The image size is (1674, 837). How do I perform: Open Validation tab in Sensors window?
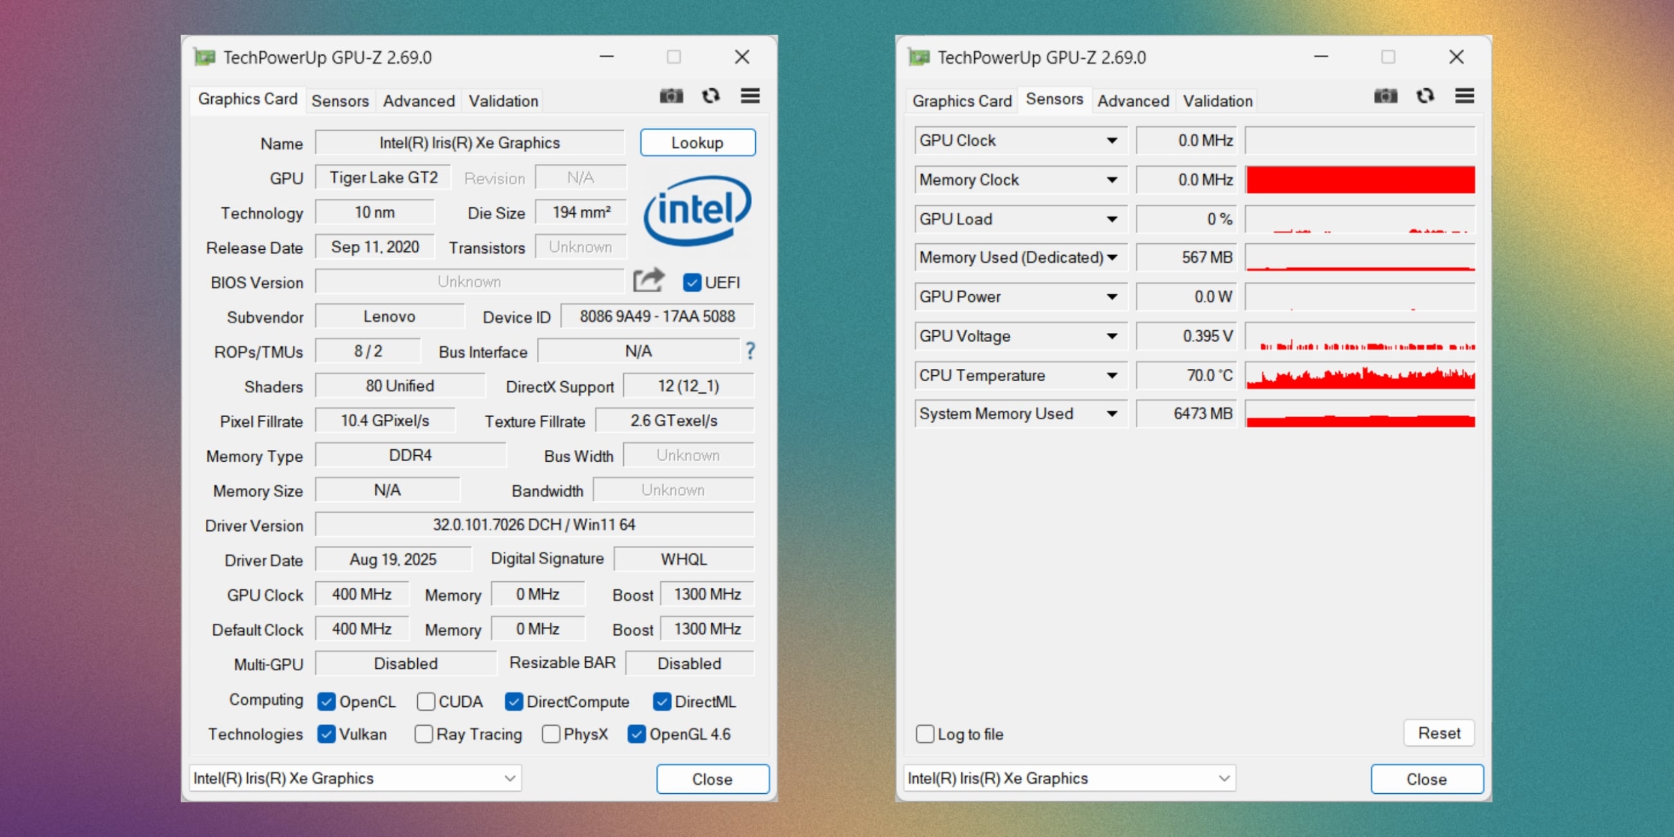point(1217,101)
